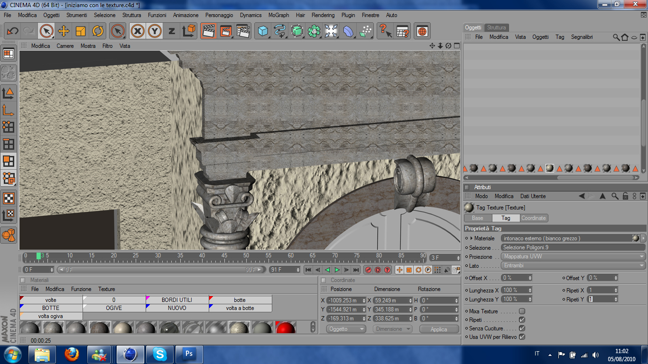
Task: Jump to the end of the animation
Action: (x=356, y=270)
